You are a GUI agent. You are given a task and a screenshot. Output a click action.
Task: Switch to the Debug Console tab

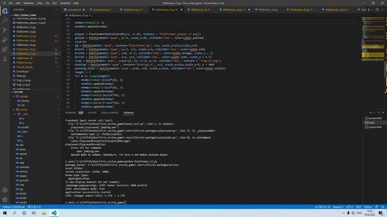(110, 113)
